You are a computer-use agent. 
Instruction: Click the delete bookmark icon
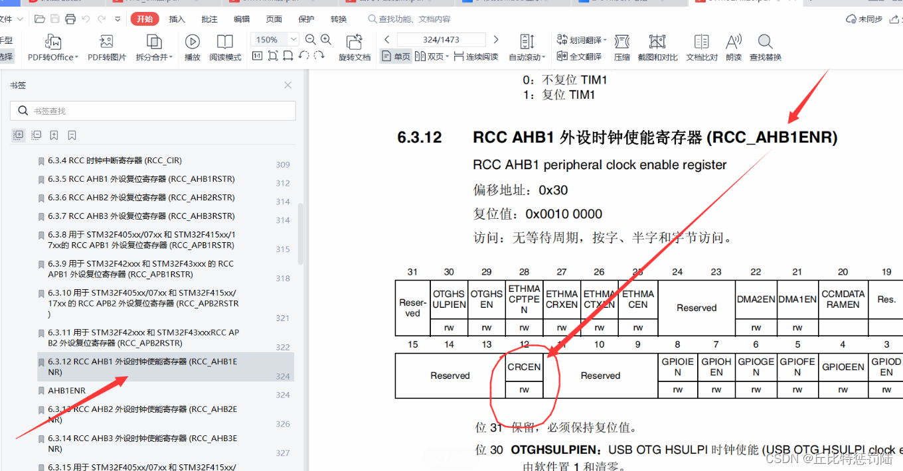pyautogui.click(x=72, y=135)
